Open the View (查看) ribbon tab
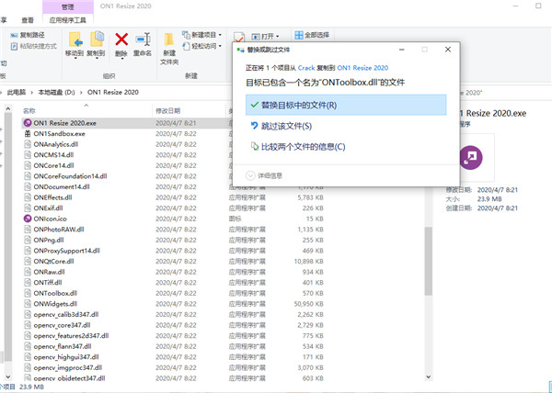The width and height of the screenshot is (552, 393). tap(28, 20)
